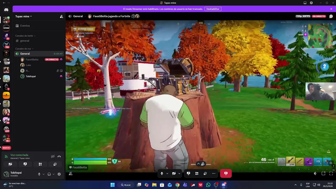Screen dimensions: 336x189
Task: Open microphone options arrow in stream bar
Action: (x=167, y=174)
